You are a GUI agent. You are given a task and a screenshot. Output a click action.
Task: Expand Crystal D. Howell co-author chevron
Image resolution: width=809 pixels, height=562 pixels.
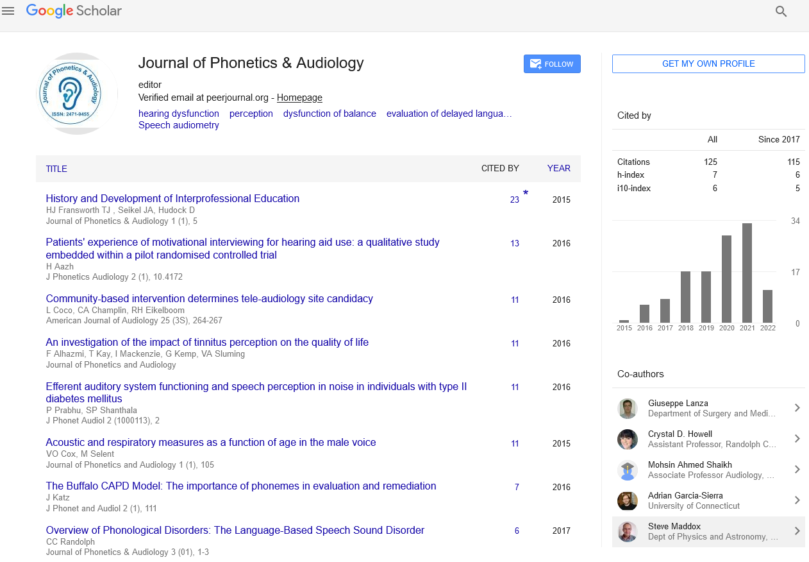tap(797, 439)
